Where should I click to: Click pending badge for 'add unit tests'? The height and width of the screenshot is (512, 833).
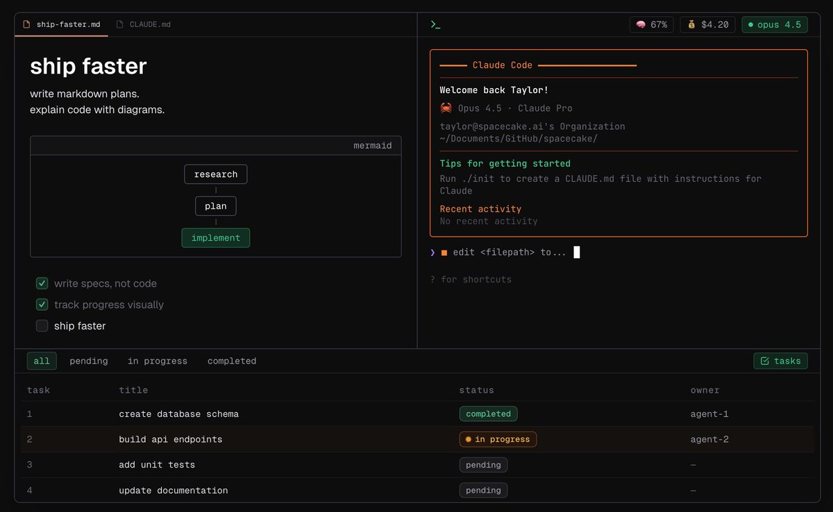484,465
